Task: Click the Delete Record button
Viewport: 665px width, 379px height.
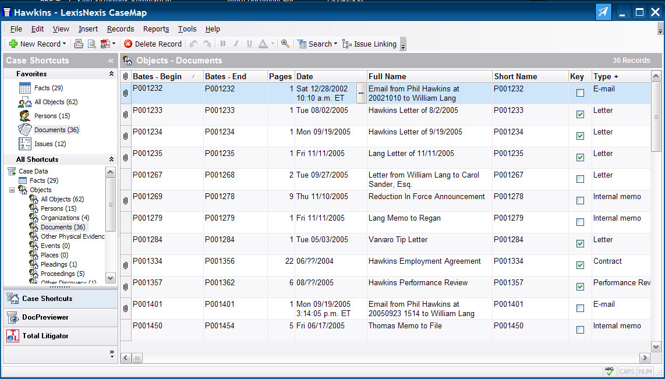Action: tap(153, 44)
